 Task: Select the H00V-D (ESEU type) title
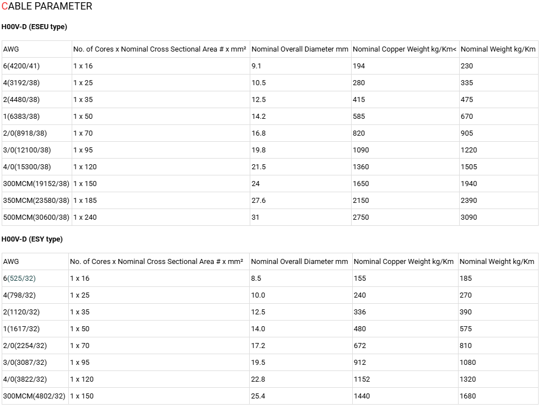(34, 27)
